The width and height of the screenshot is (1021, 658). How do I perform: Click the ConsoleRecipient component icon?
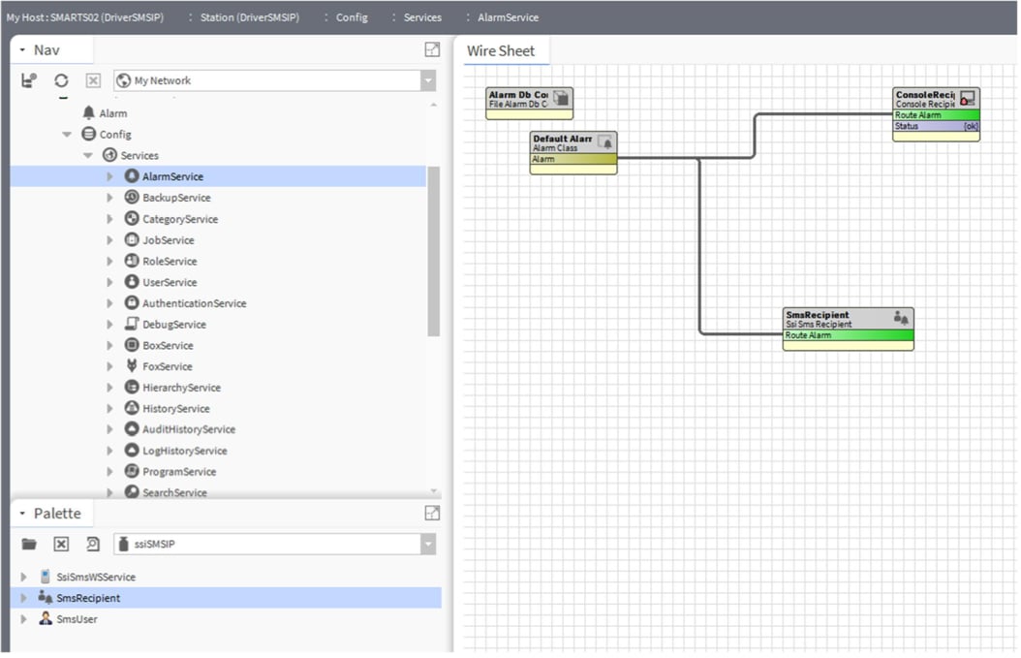pyautogui.click(x=968, y=99)
